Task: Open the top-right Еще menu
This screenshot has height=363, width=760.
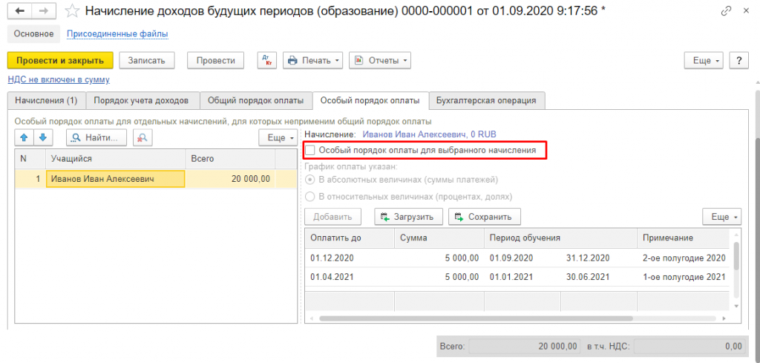Action: [702, 61]
